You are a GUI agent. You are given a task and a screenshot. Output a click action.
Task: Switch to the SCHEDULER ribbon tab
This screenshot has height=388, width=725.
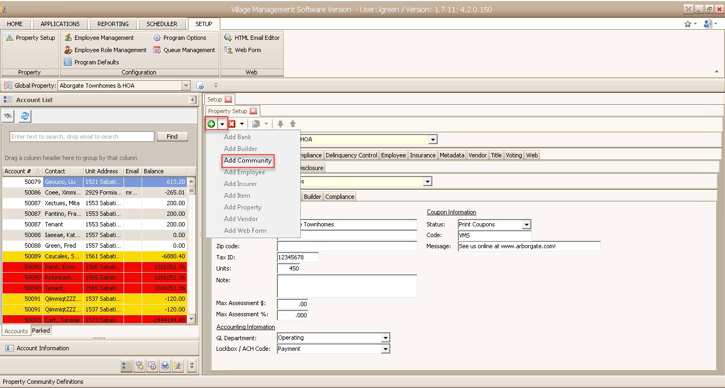click(162, 24)
